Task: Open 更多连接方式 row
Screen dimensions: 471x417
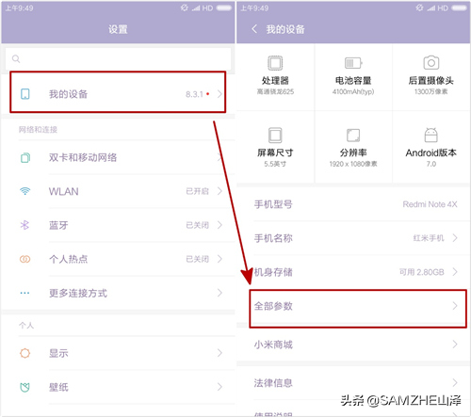Action: [x=118, y=293]
